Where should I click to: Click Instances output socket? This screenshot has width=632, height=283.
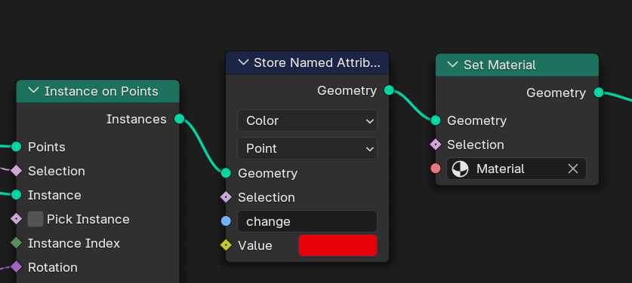pos(180,119)
